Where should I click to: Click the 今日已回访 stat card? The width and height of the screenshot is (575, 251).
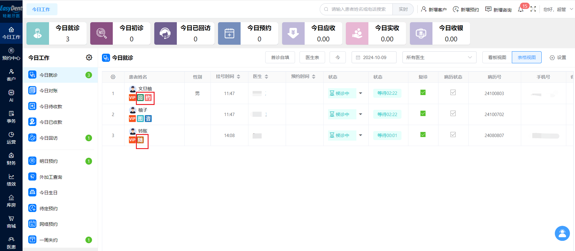[184, 33]
